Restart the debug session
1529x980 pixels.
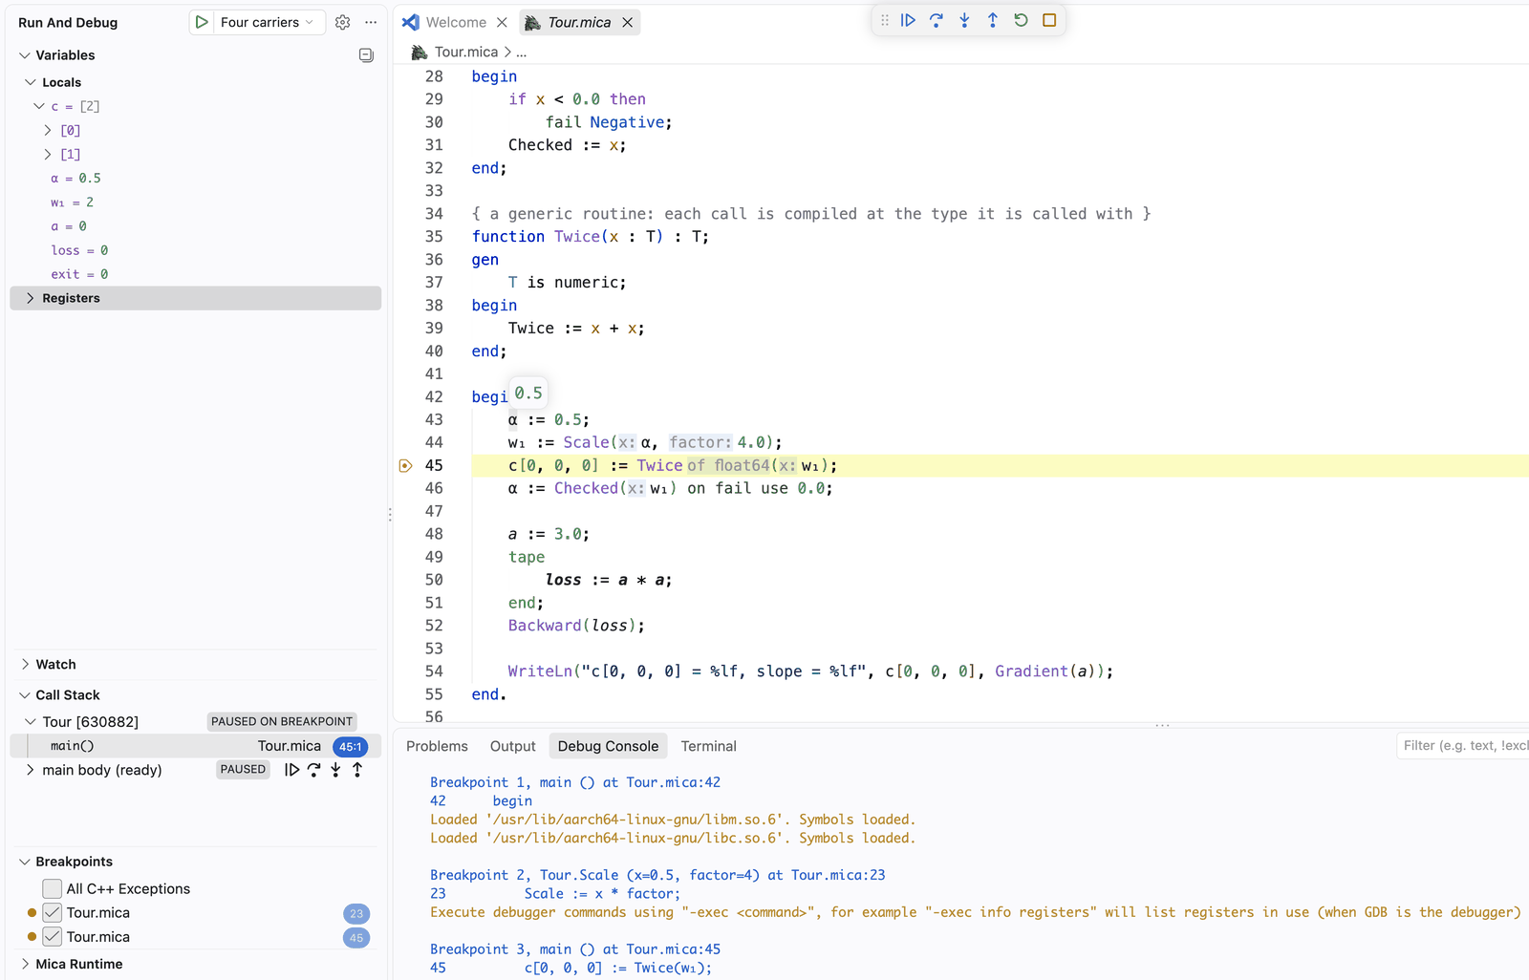coord(1021,20)
